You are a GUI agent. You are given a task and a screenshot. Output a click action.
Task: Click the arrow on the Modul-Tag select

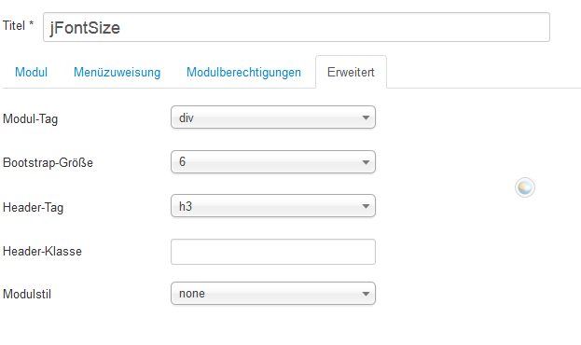click(x=366, y=117)
